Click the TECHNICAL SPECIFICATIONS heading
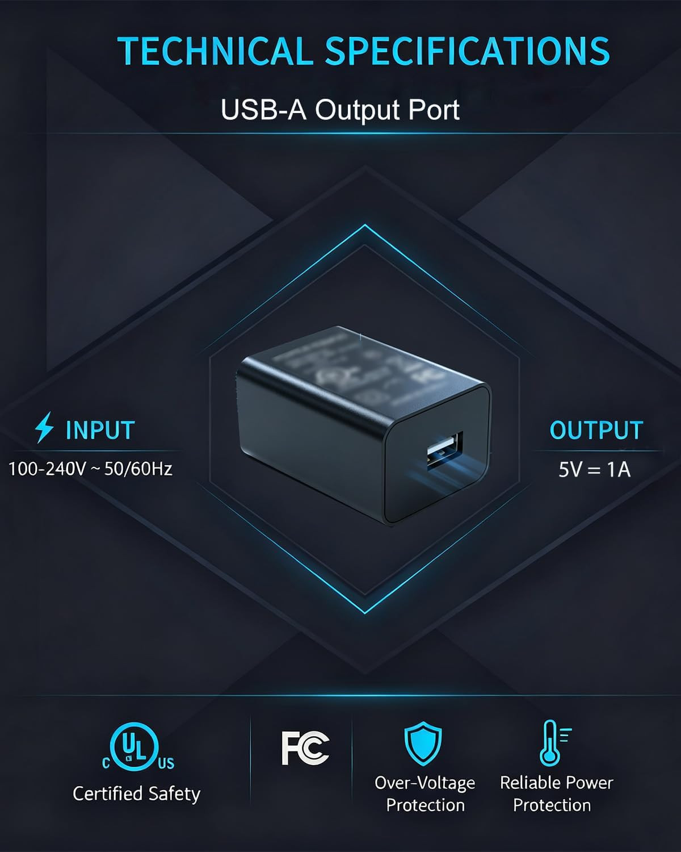 (363, 50)
